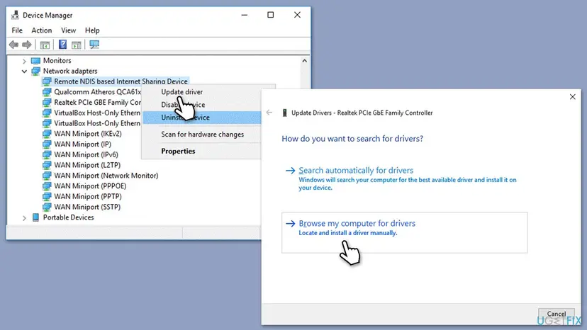Click the Qualcomm Atheros adapter icon
Screen dimensions: 587x330
point(47,92)
